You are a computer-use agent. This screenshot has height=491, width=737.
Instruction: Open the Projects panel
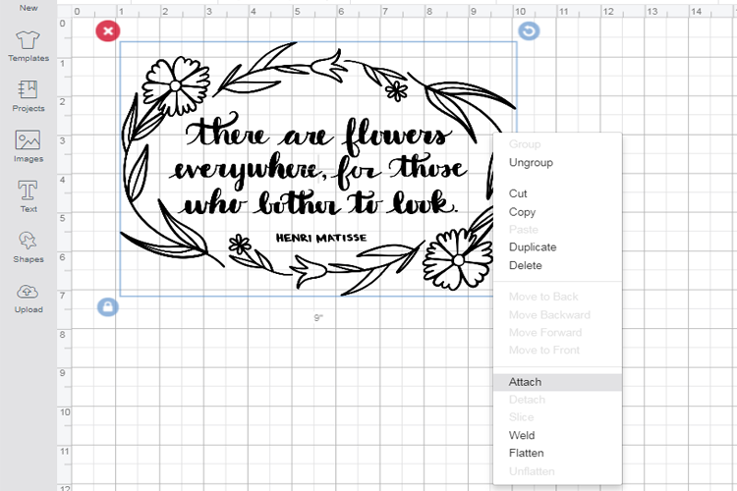(x=28, y=96)
